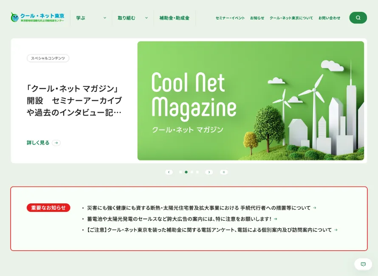Screen dimensions: 378x276
Task: Open the chat widget icon
Action: [x=363, y=264]
